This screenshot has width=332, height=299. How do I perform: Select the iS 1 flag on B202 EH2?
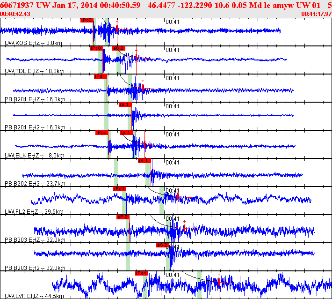[x=144, y=161]
